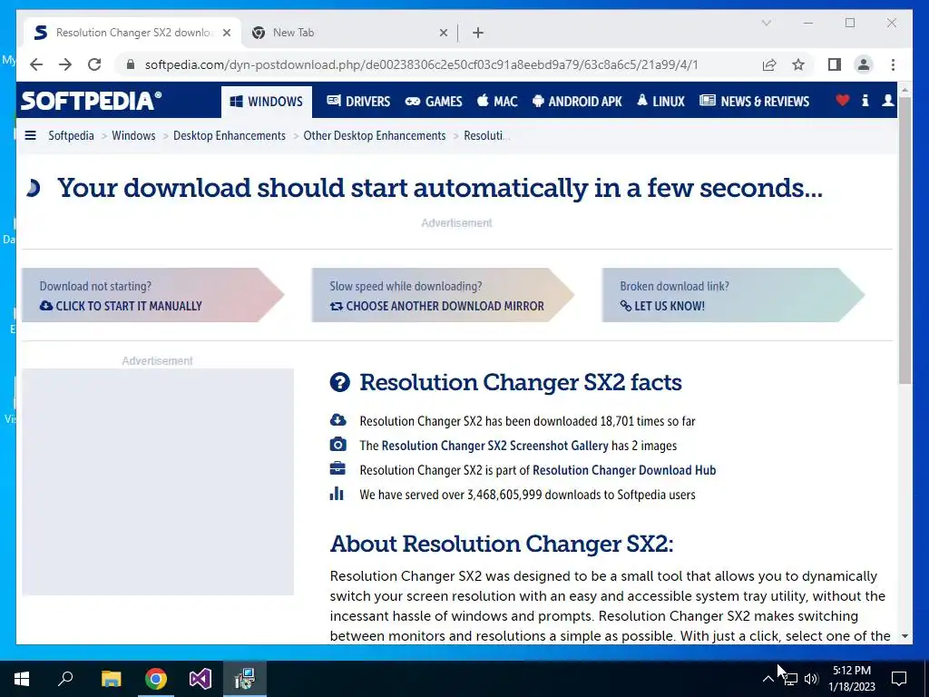Screen dimensions: 929x697
Task: Open Chrome side panel
Action: pyautogui.click(x=835, y=64)
